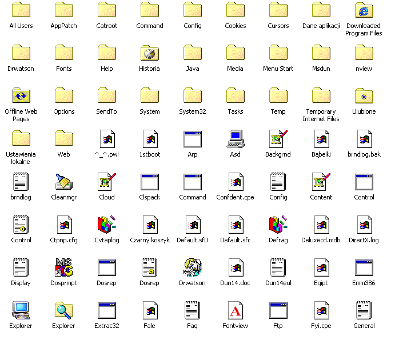Open the Downloaded Program Files folder

click(364, 10)
